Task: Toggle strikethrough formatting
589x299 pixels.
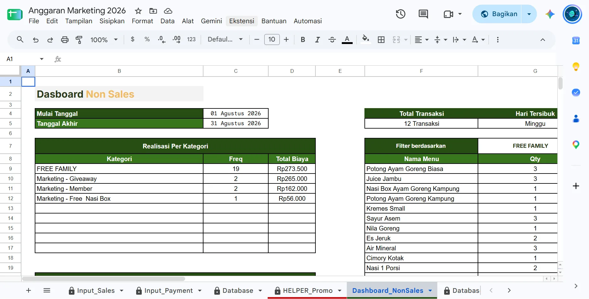Action: [332, 40]
